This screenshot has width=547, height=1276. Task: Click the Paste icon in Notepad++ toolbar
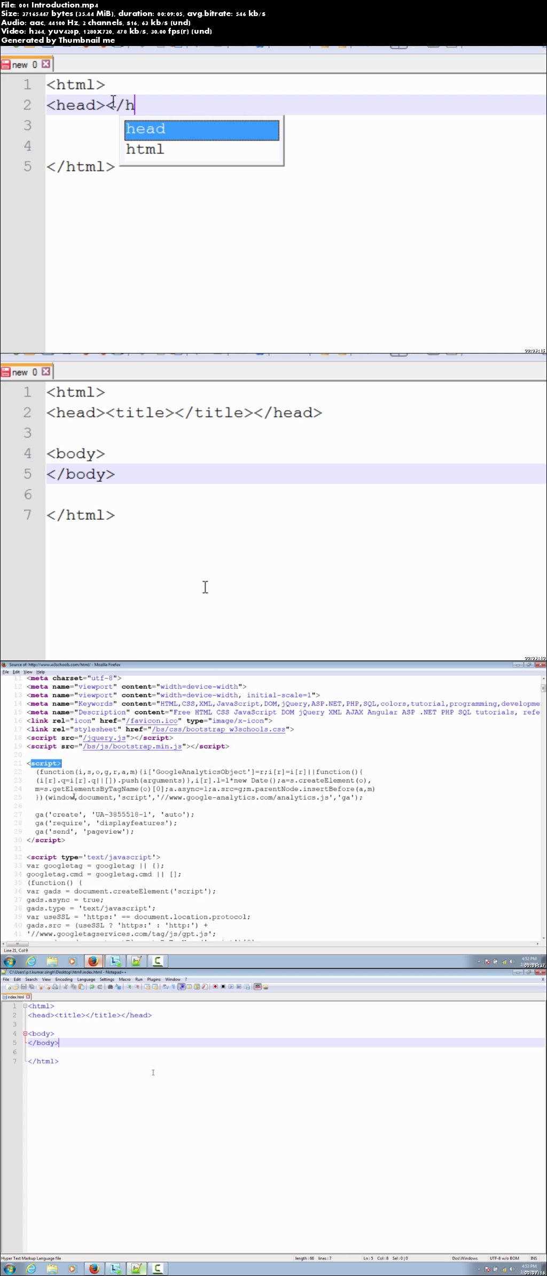point(81,987)
